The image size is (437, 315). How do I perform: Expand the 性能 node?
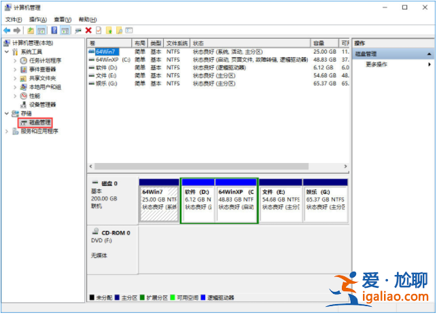pos(16,96)
